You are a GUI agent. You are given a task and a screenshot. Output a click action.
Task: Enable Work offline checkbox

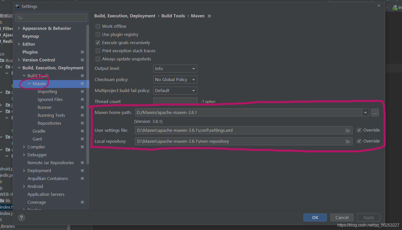pyautogui.click(x=98, y=26)
